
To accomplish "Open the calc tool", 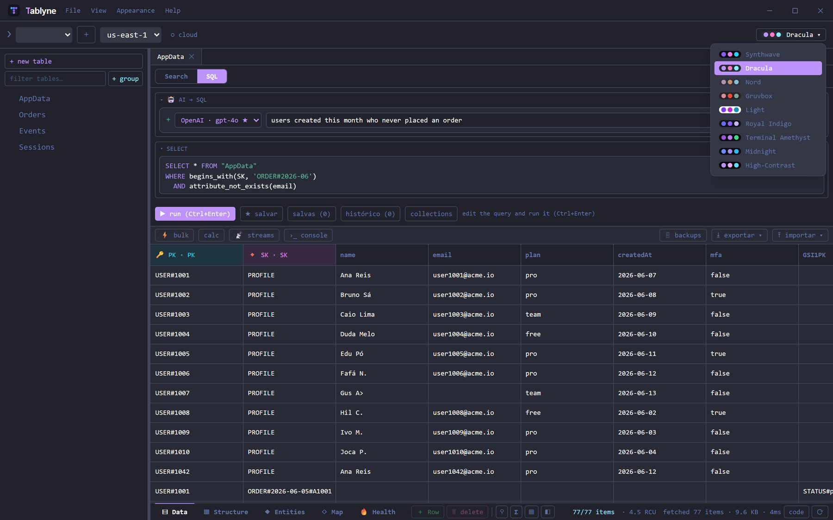I will tap(211, 235).
